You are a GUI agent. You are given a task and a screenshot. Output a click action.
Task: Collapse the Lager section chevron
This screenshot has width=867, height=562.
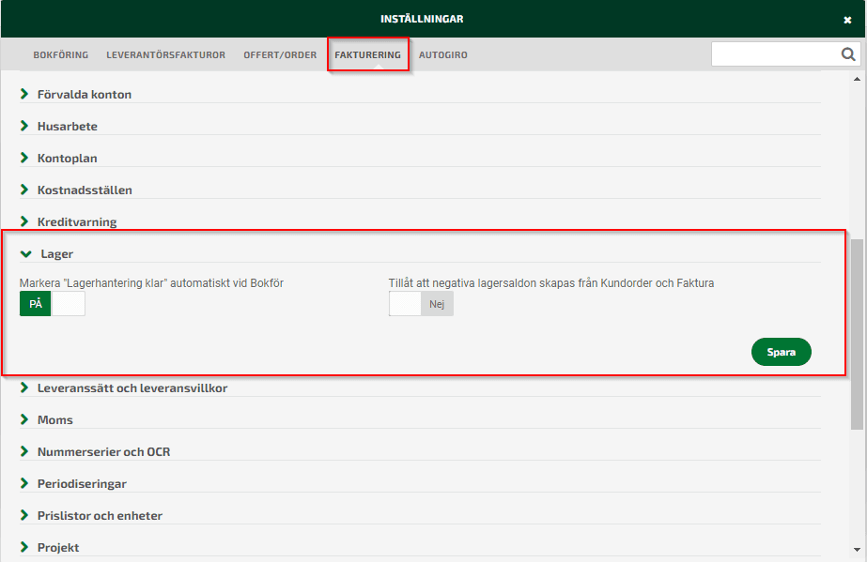[x=26, y=254]
